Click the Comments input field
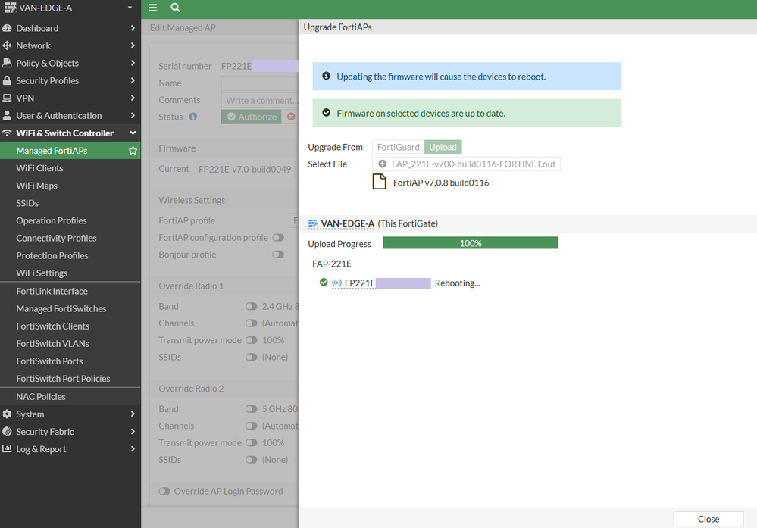The image size is (757, 528). click(x=260, y=100)
